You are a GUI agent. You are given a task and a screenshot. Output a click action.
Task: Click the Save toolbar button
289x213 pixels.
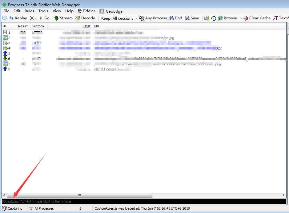(x=192, y=18)
